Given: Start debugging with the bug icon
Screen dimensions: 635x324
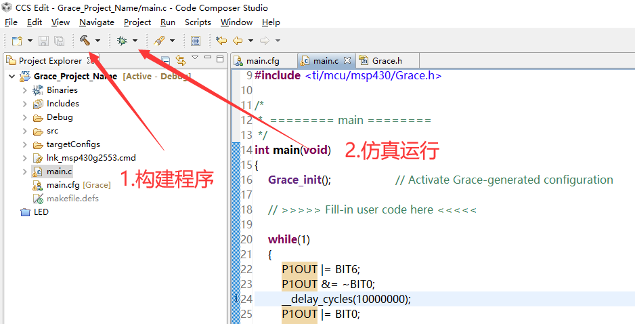Looking at the screenshot, I should (x=122, y=41).
